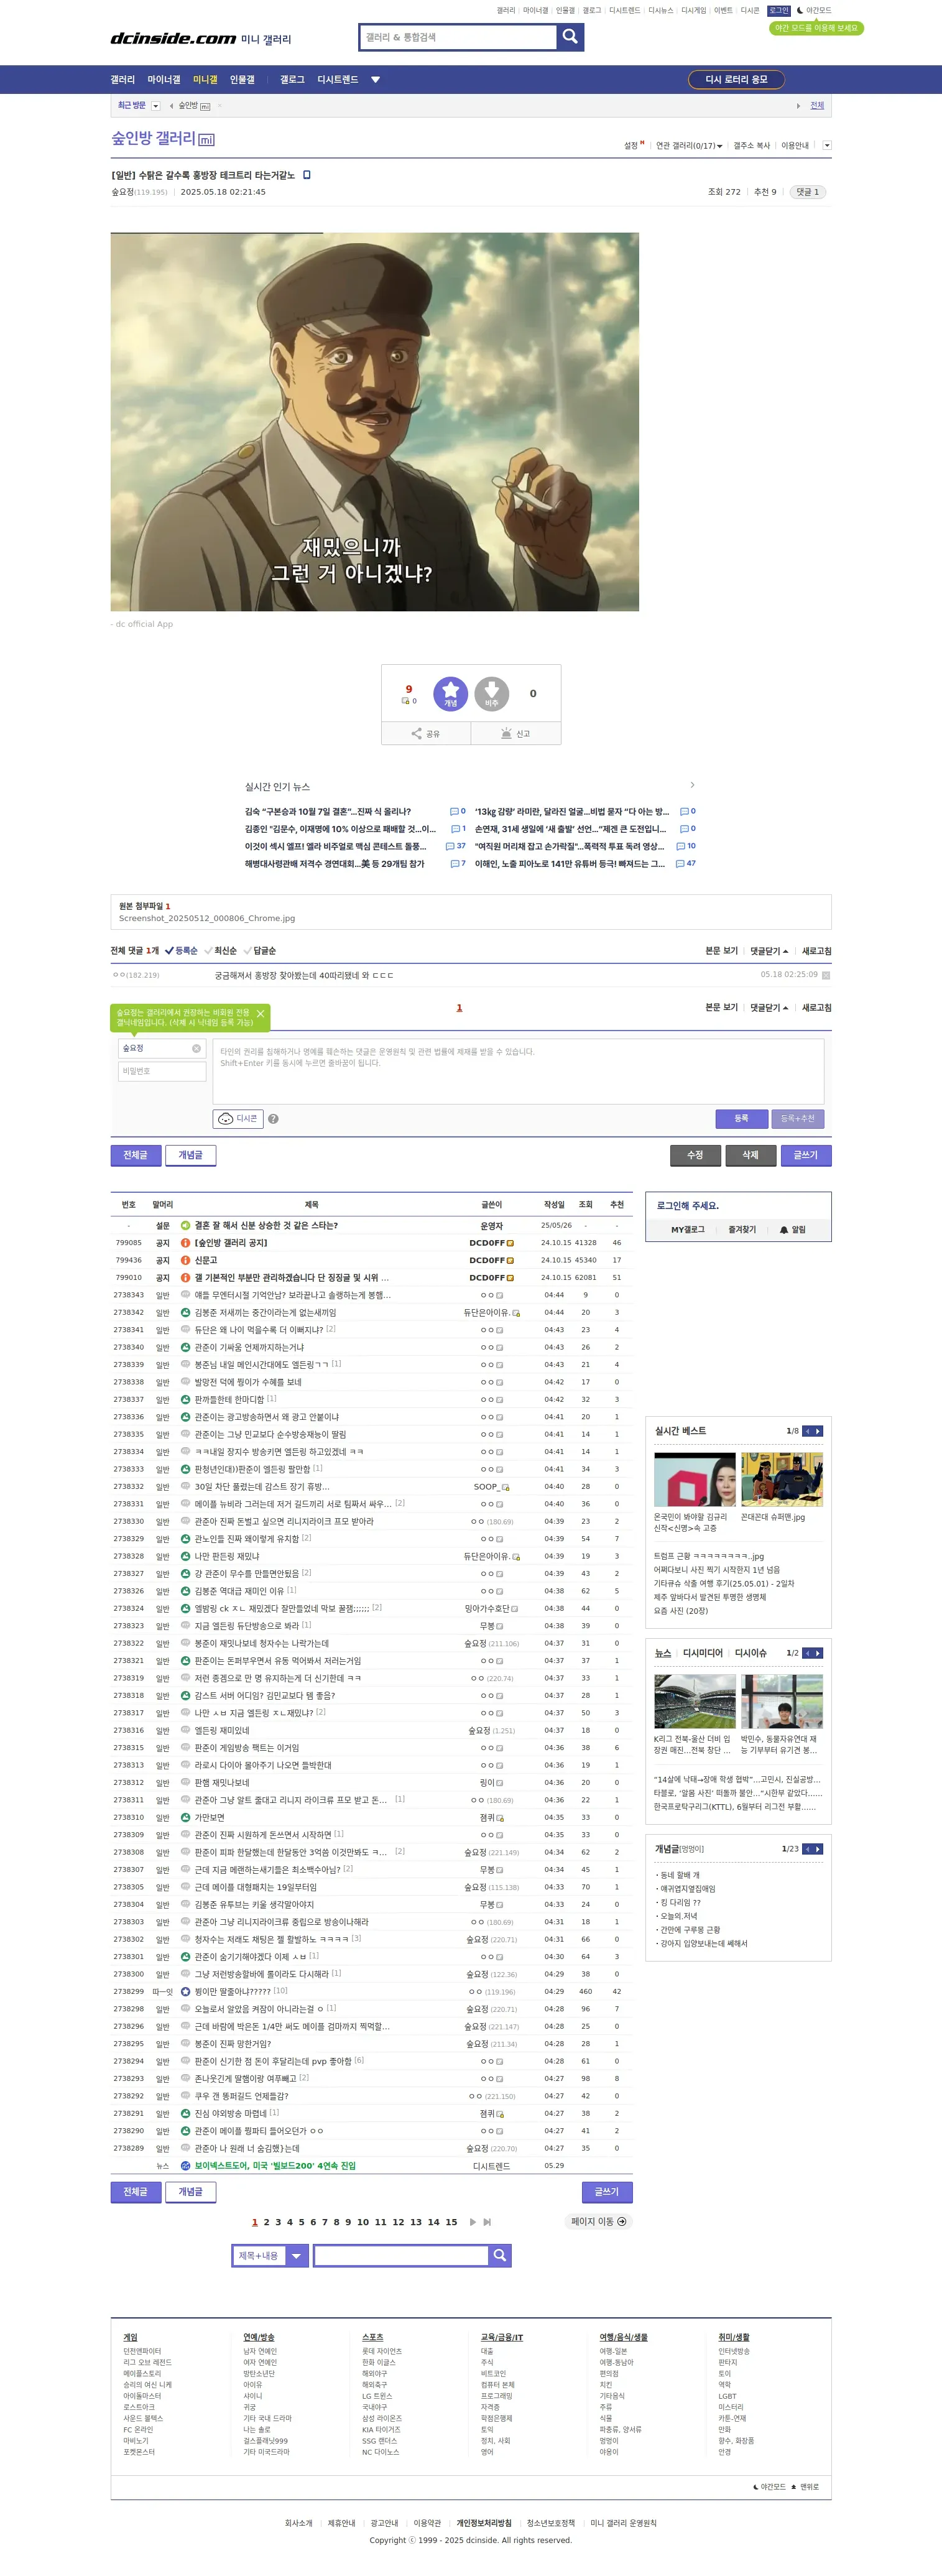The image size is (942, 2576).
Task: Open the 최근 방문 dropdown arrow
Action: click(x=155, y=106)
